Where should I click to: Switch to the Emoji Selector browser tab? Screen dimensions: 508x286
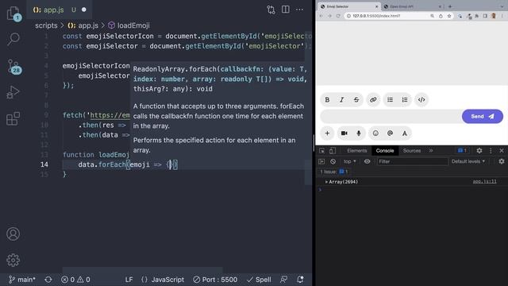tap(349, 6)
